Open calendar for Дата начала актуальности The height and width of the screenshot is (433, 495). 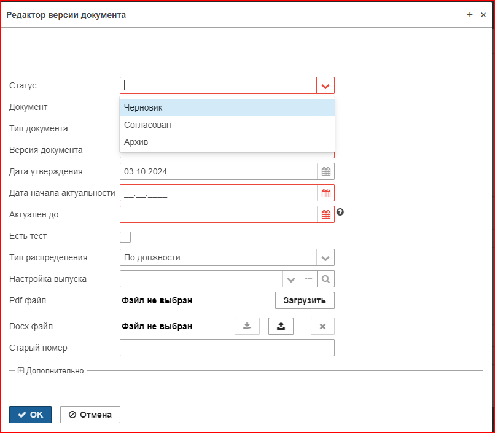(325, 193)
